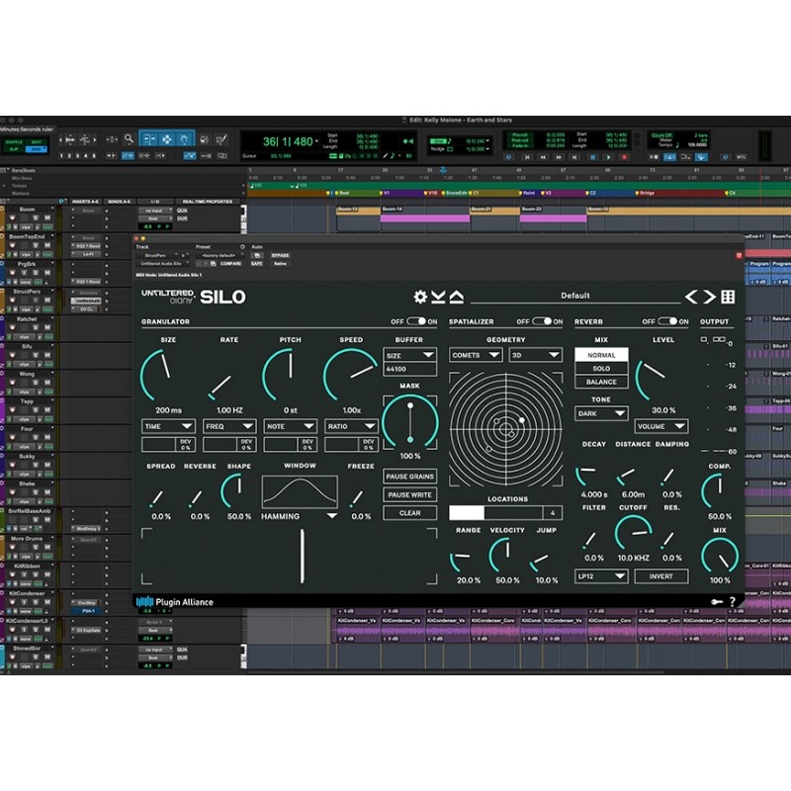Select the Trim tool in Pro Tools toolbar
The image size is (791, 791).
click(x=148, y=139)
